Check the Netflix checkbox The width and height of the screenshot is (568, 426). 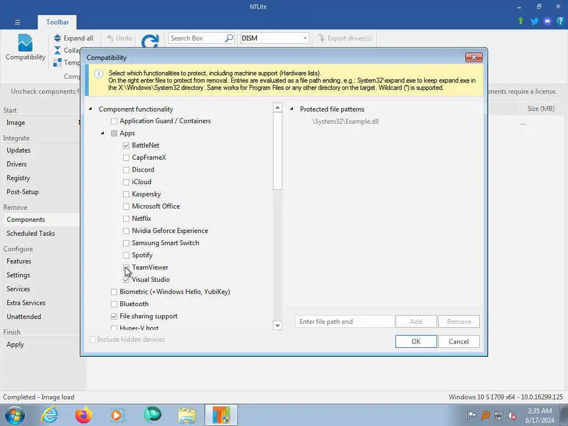[126, 219]
